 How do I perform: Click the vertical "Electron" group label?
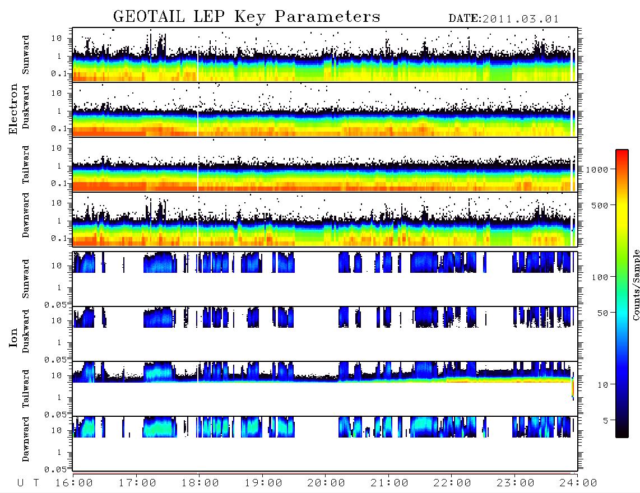click(13, 109)
